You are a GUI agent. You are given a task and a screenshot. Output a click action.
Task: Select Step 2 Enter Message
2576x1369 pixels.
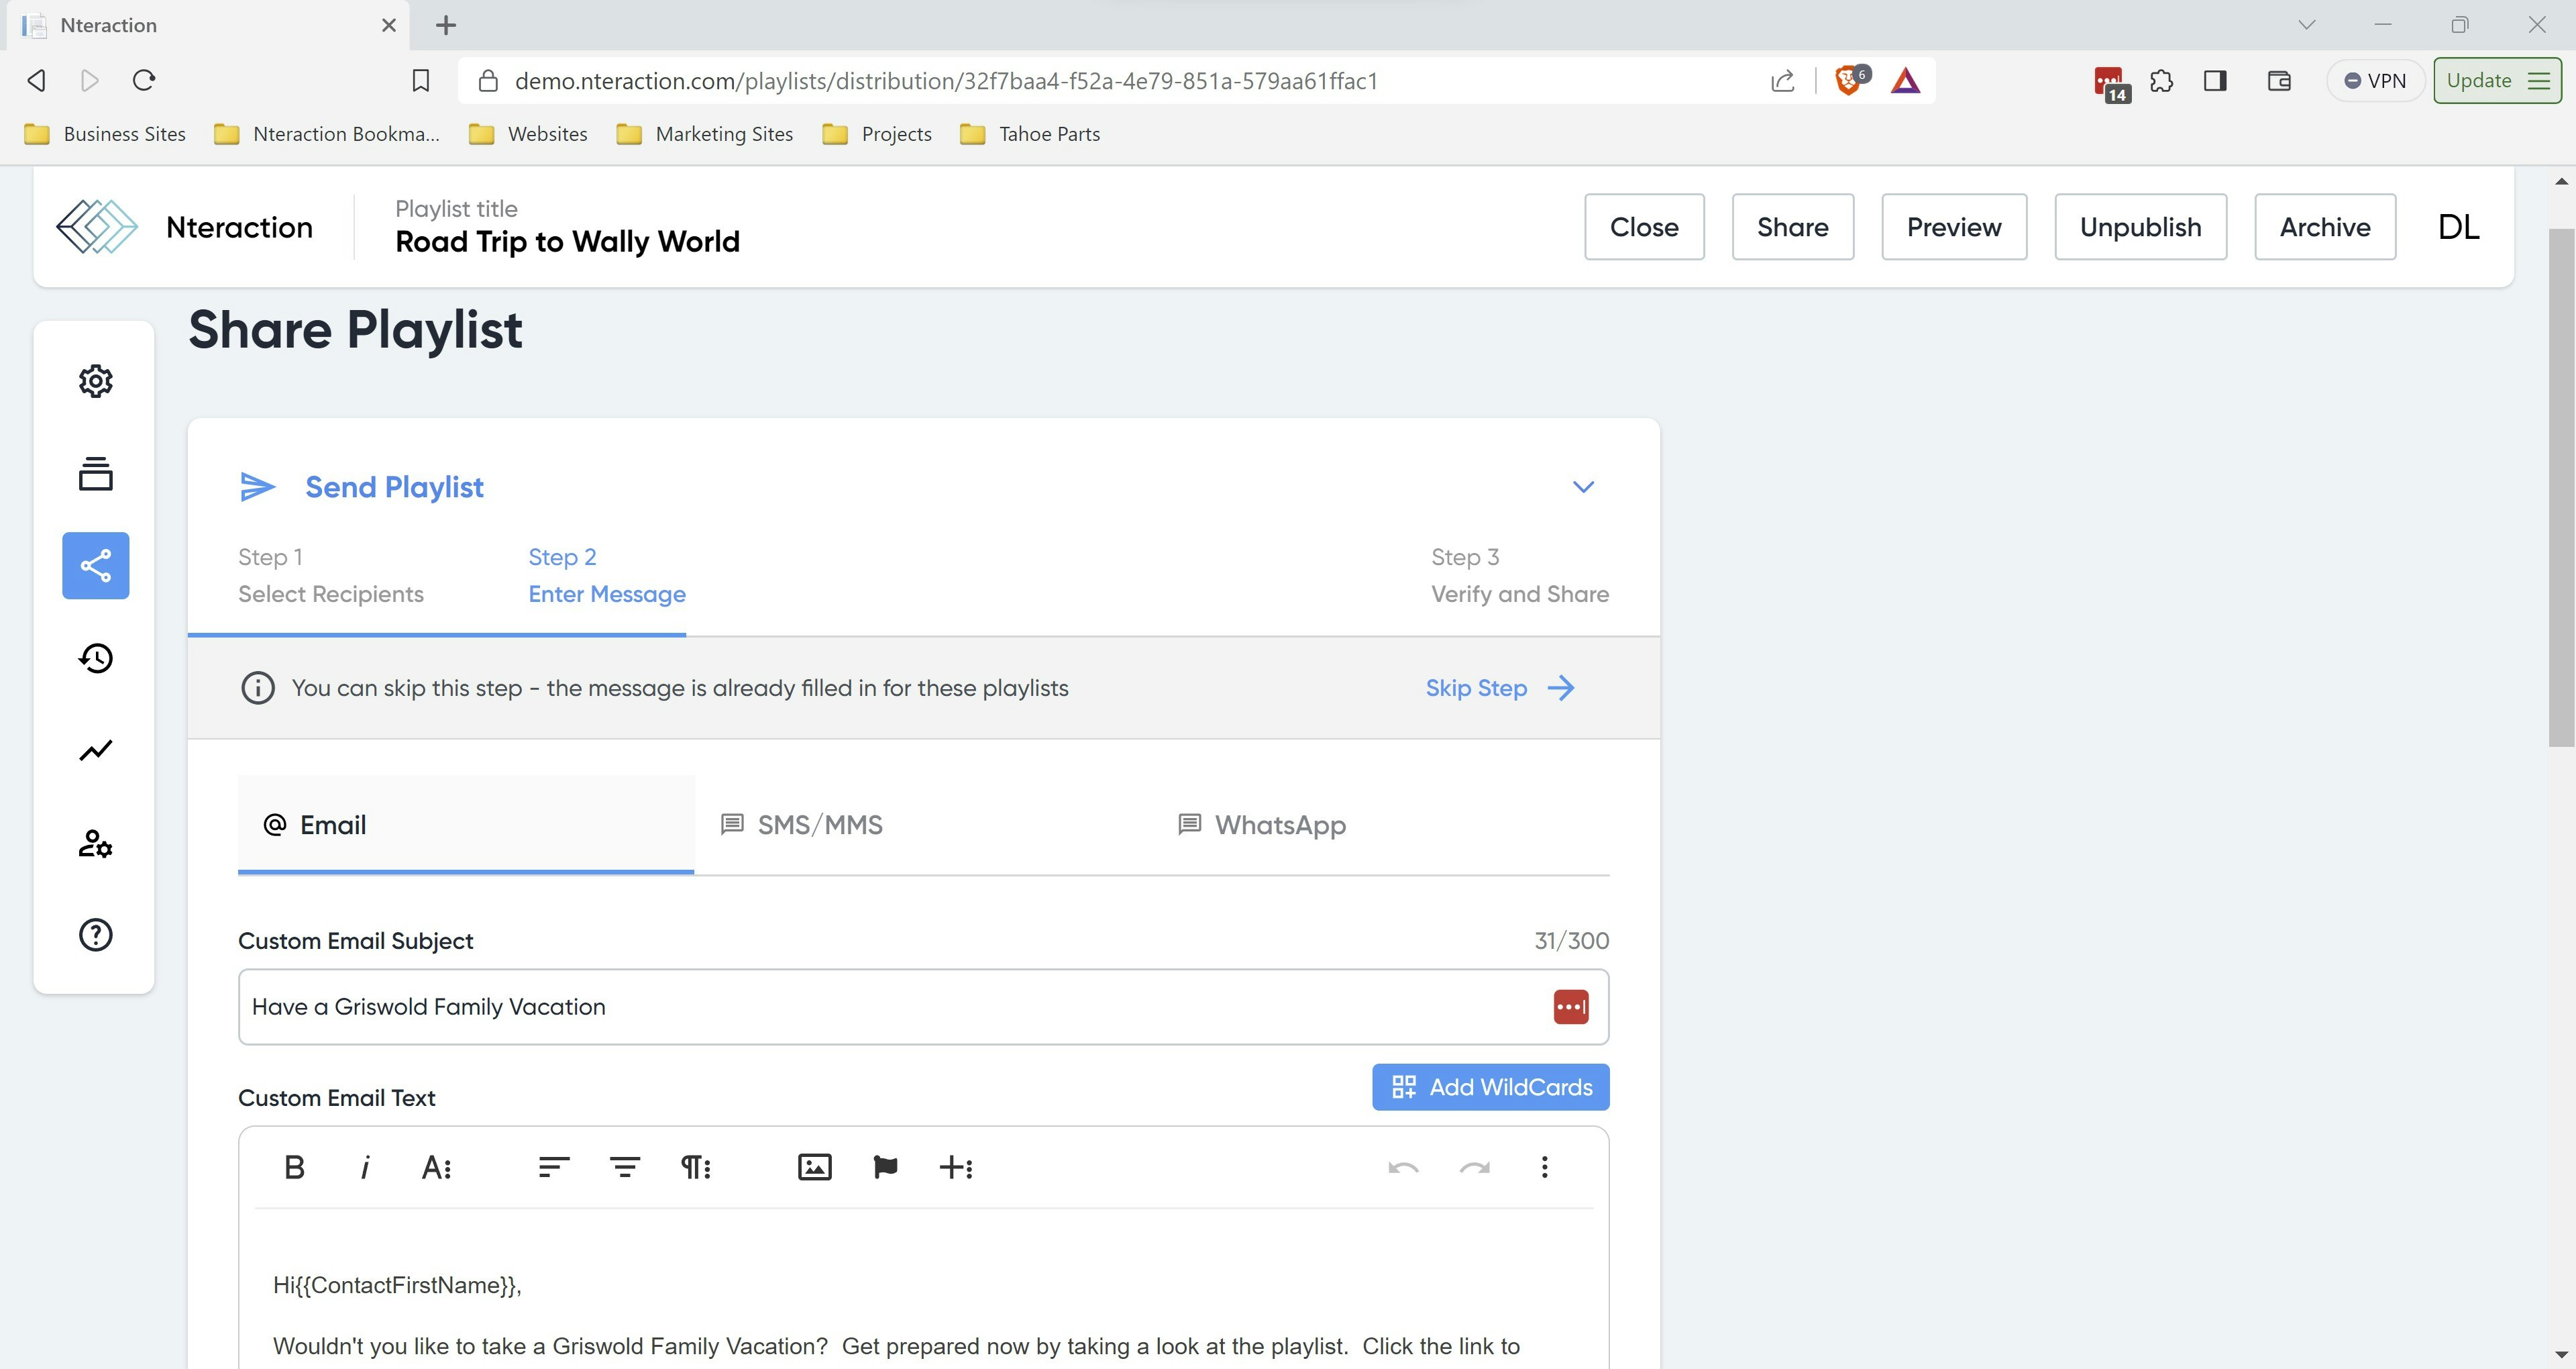point(607,575)
